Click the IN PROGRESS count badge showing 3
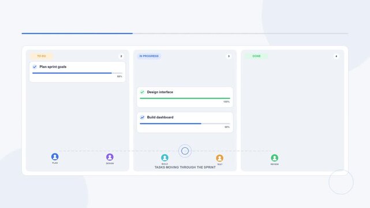Screen dimensions: 370x208 click(x=229, y=56)
